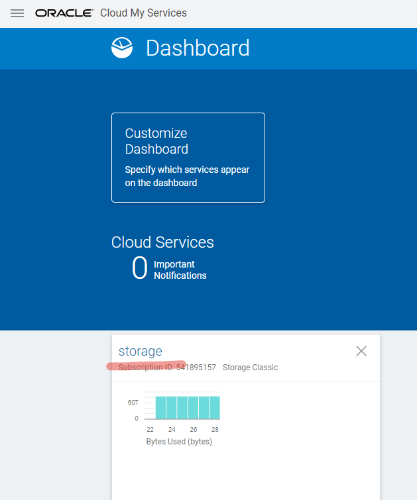Click the 60T axis label
Viewport: 417px width, 500px height.
[133, 403]
